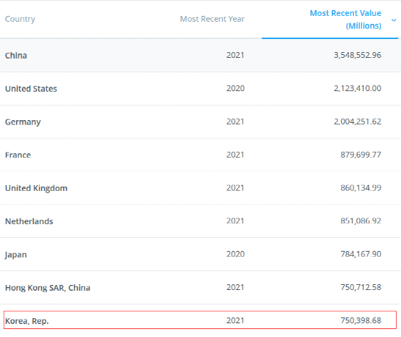Select Japan in the country list
This screenshot has width=401, height=337.
point(16,255)
